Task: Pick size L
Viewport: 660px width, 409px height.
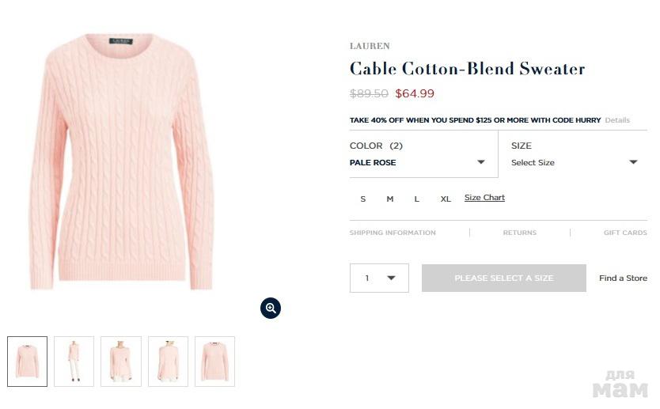Action: [x=417, y=199]
